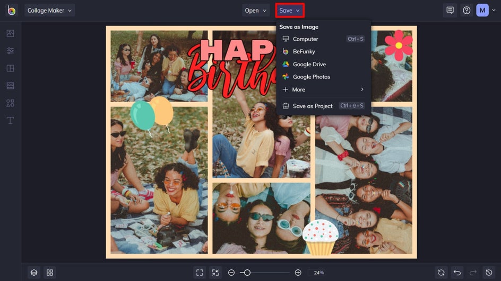Select the Text tool icon
This screenshot has height=281, width=501.
(x=10, y=121)
